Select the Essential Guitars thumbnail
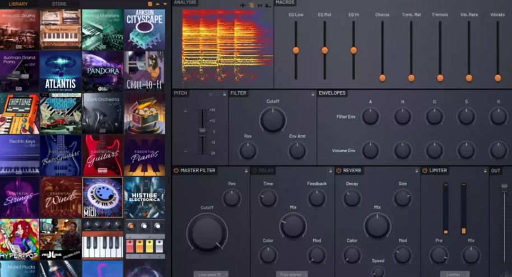512x277 pixels. coord(103,156)
